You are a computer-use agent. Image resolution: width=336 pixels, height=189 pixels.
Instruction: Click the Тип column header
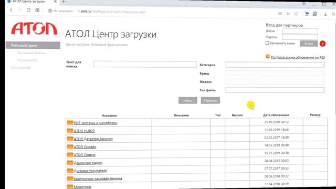click(x=218, y=115)
